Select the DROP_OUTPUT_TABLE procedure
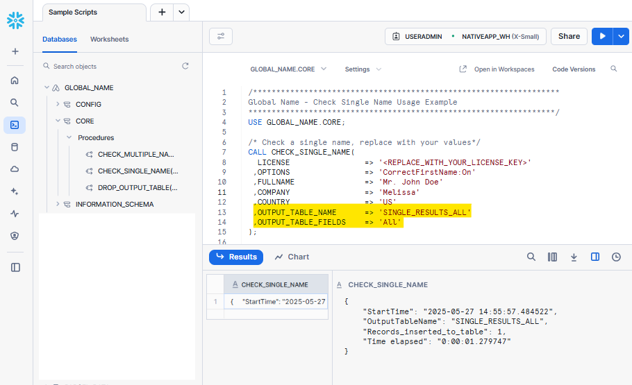 [138, 188]
